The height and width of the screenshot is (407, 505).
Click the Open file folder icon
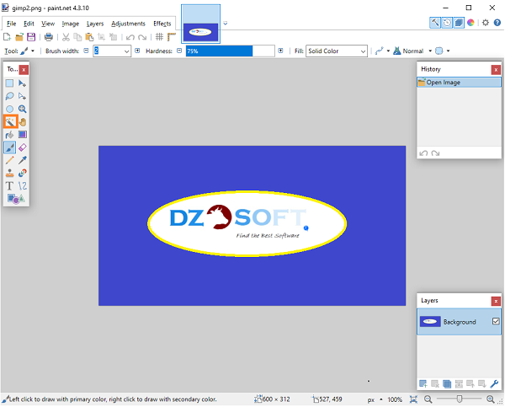pos(19,37)
